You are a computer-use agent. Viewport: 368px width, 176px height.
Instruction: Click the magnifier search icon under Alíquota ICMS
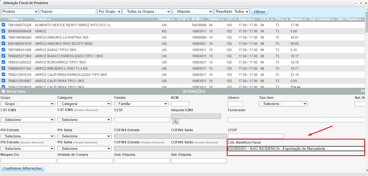coord(175,122)
